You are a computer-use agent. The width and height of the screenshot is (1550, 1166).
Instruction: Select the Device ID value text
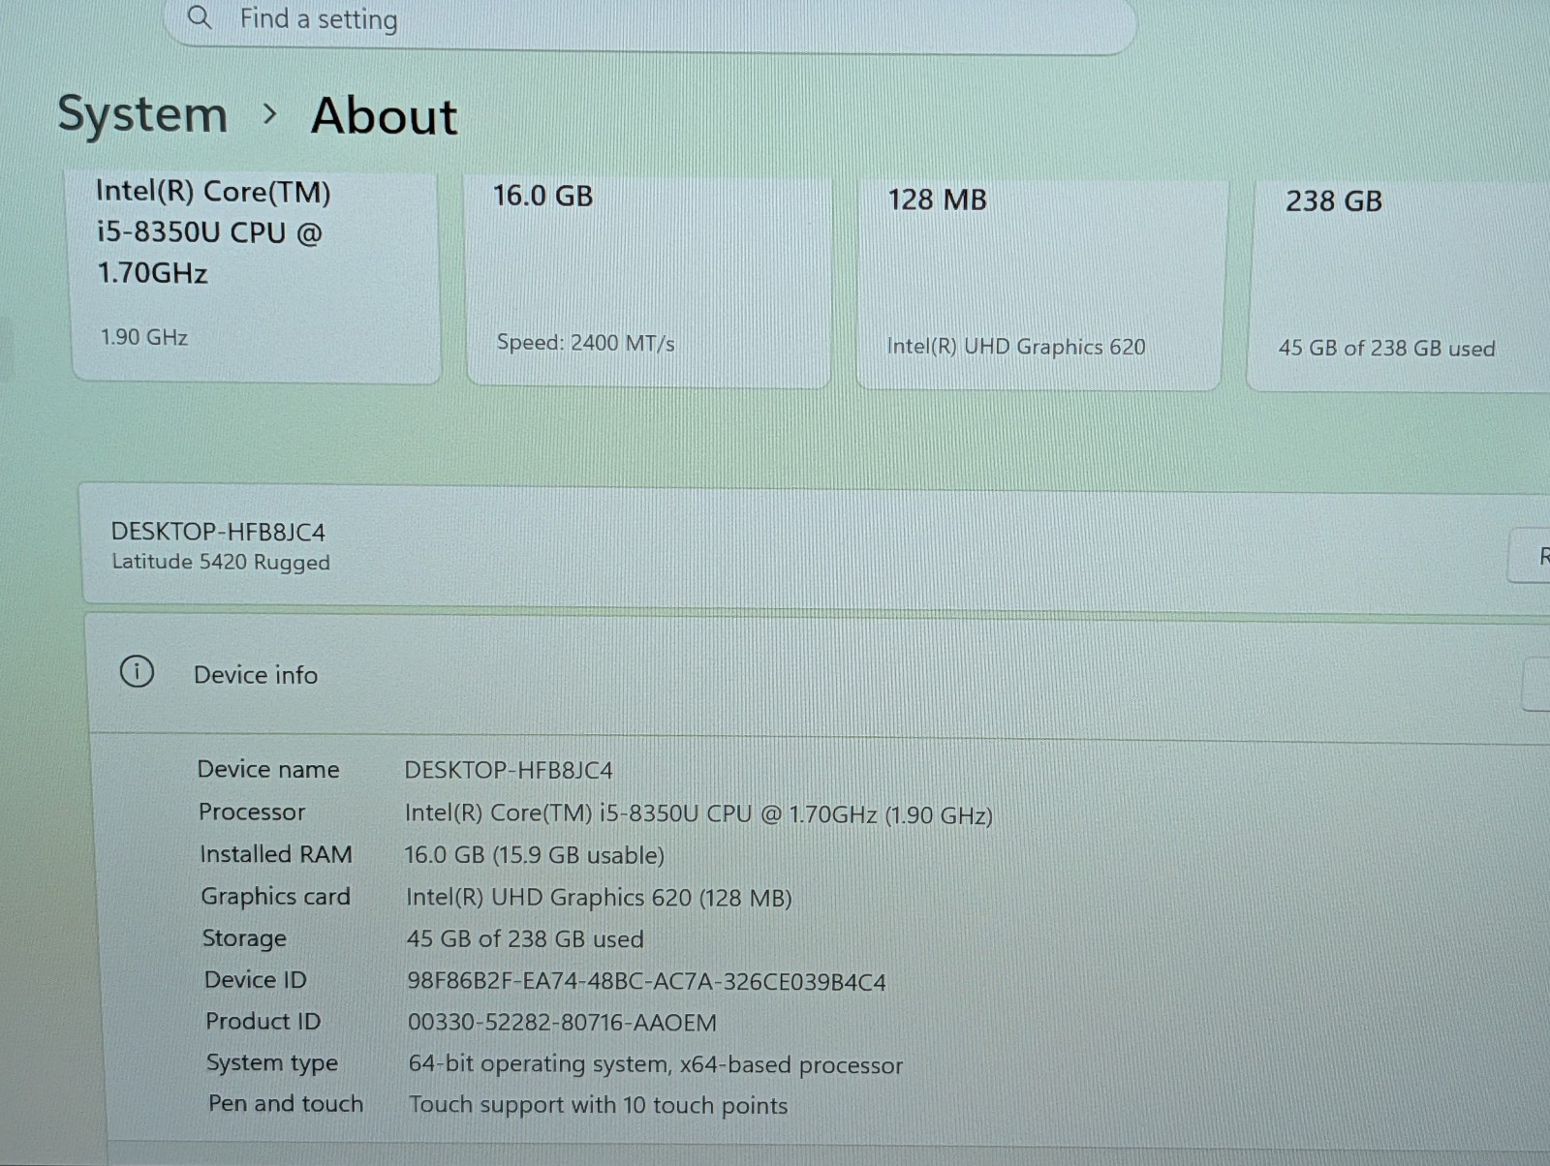[646, 982]
